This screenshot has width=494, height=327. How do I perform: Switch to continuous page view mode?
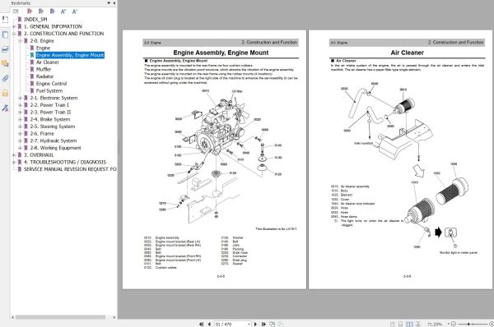[400, 324]
